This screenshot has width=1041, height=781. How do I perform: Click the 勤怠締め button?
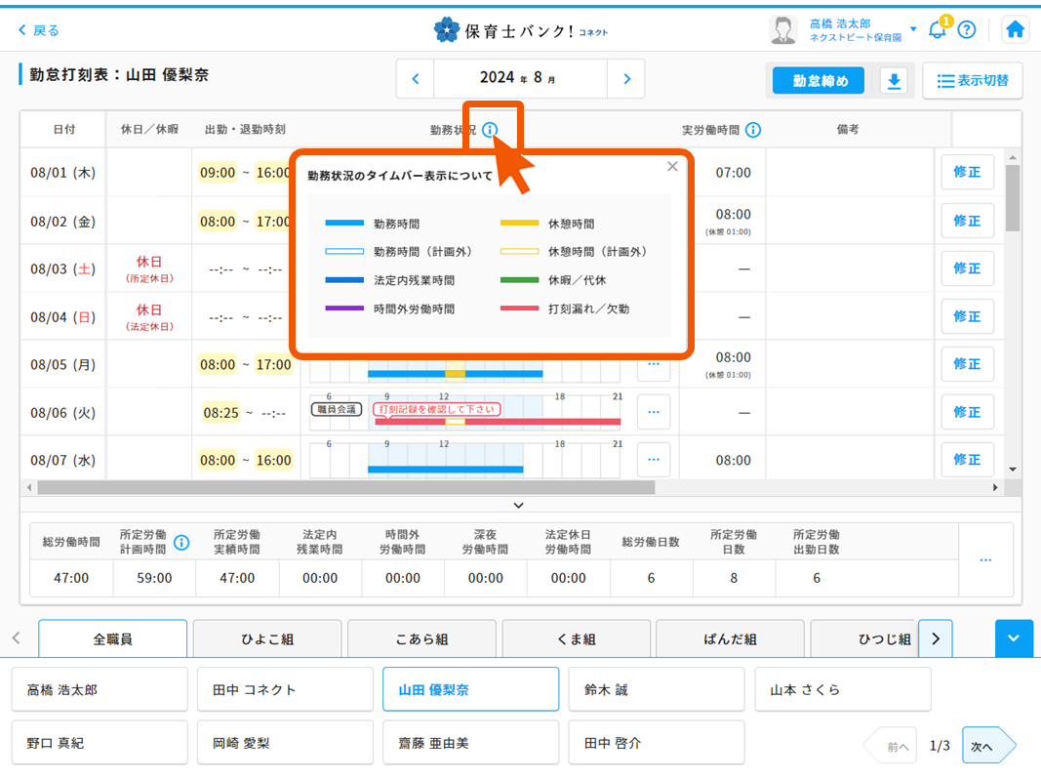(x=818, y=81)
